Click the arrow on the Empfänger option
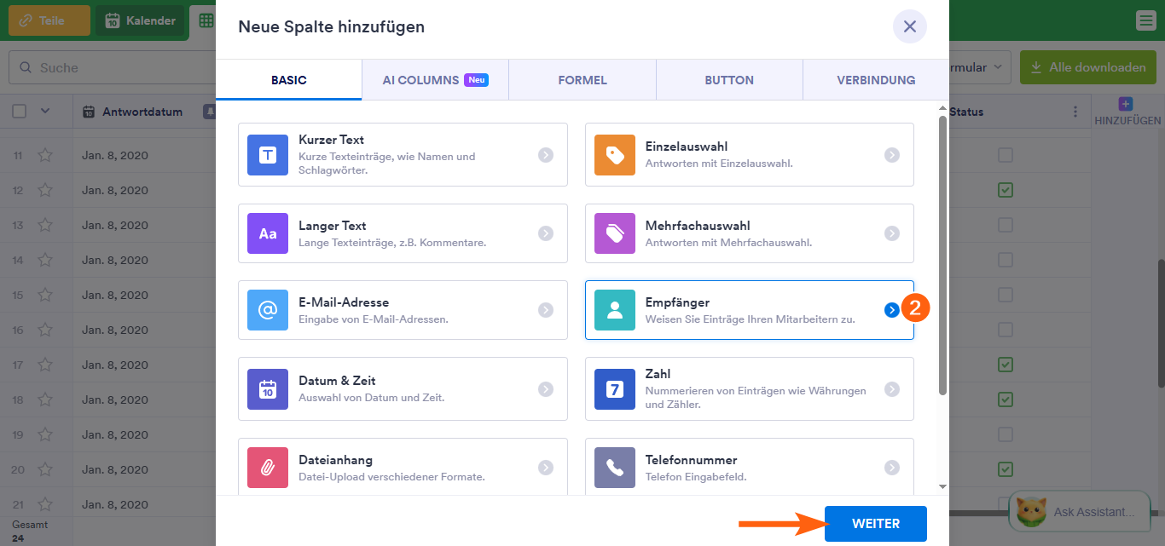This screenshot has width=1165, height=546. click(x=891, y=310)
